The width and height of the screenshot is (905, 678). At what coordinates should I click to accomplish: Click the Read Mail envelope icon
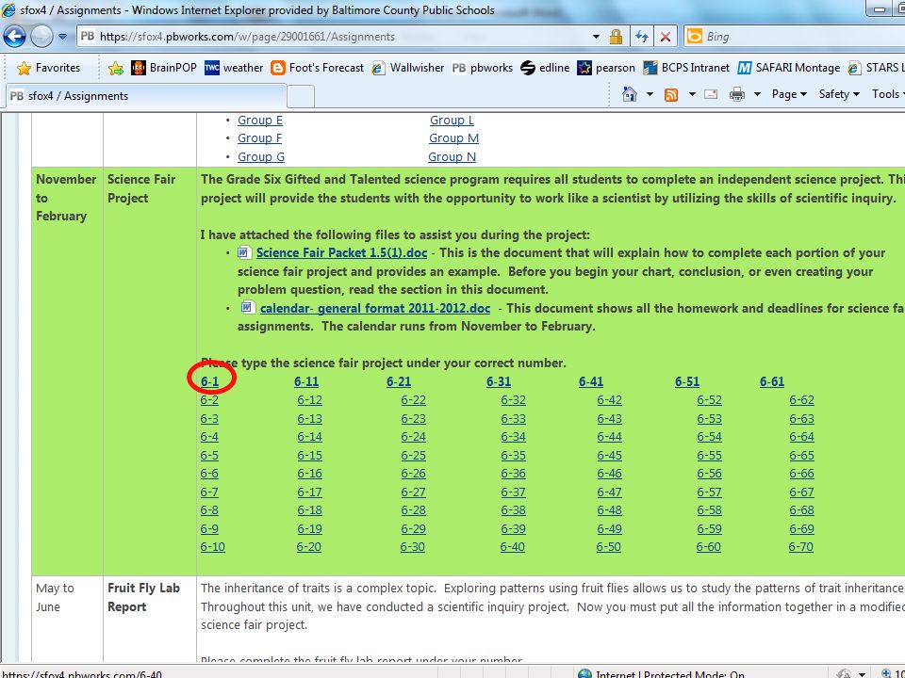(711, 94)
